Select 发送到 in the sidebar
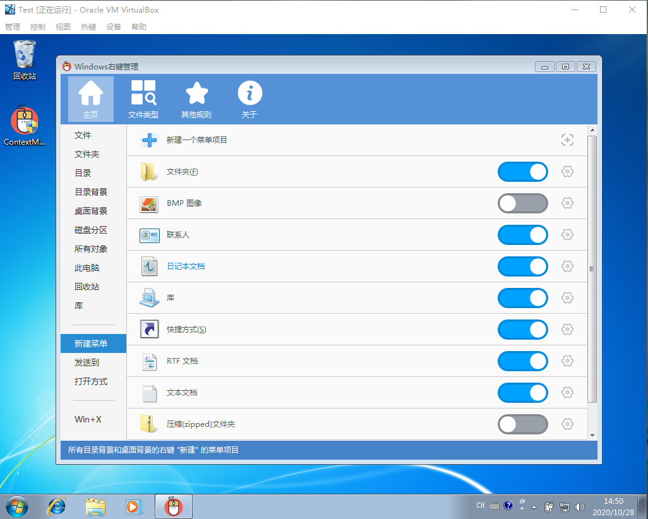 point(87,362)
